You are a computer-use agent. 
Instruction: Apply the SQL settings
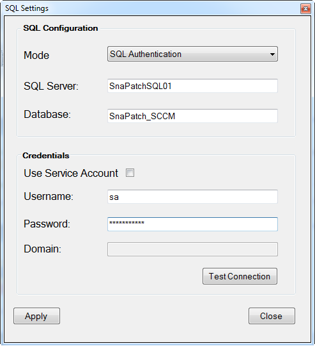tap(36, 316)
